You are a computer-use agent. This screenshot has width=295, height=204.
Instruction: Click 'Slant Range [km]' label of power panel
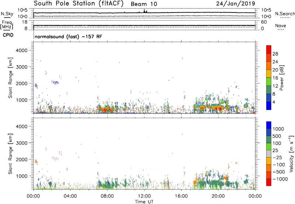10,78
